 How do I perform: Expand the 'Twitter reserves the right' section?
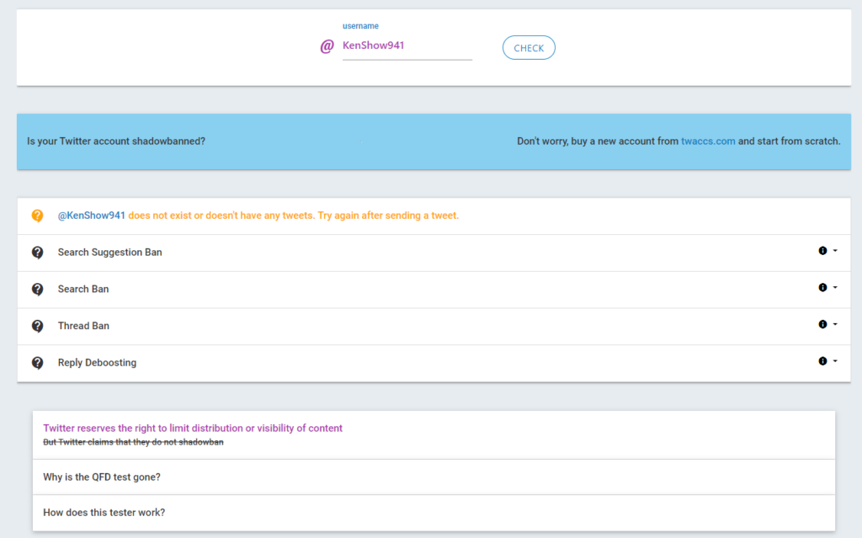pos(434,434)
